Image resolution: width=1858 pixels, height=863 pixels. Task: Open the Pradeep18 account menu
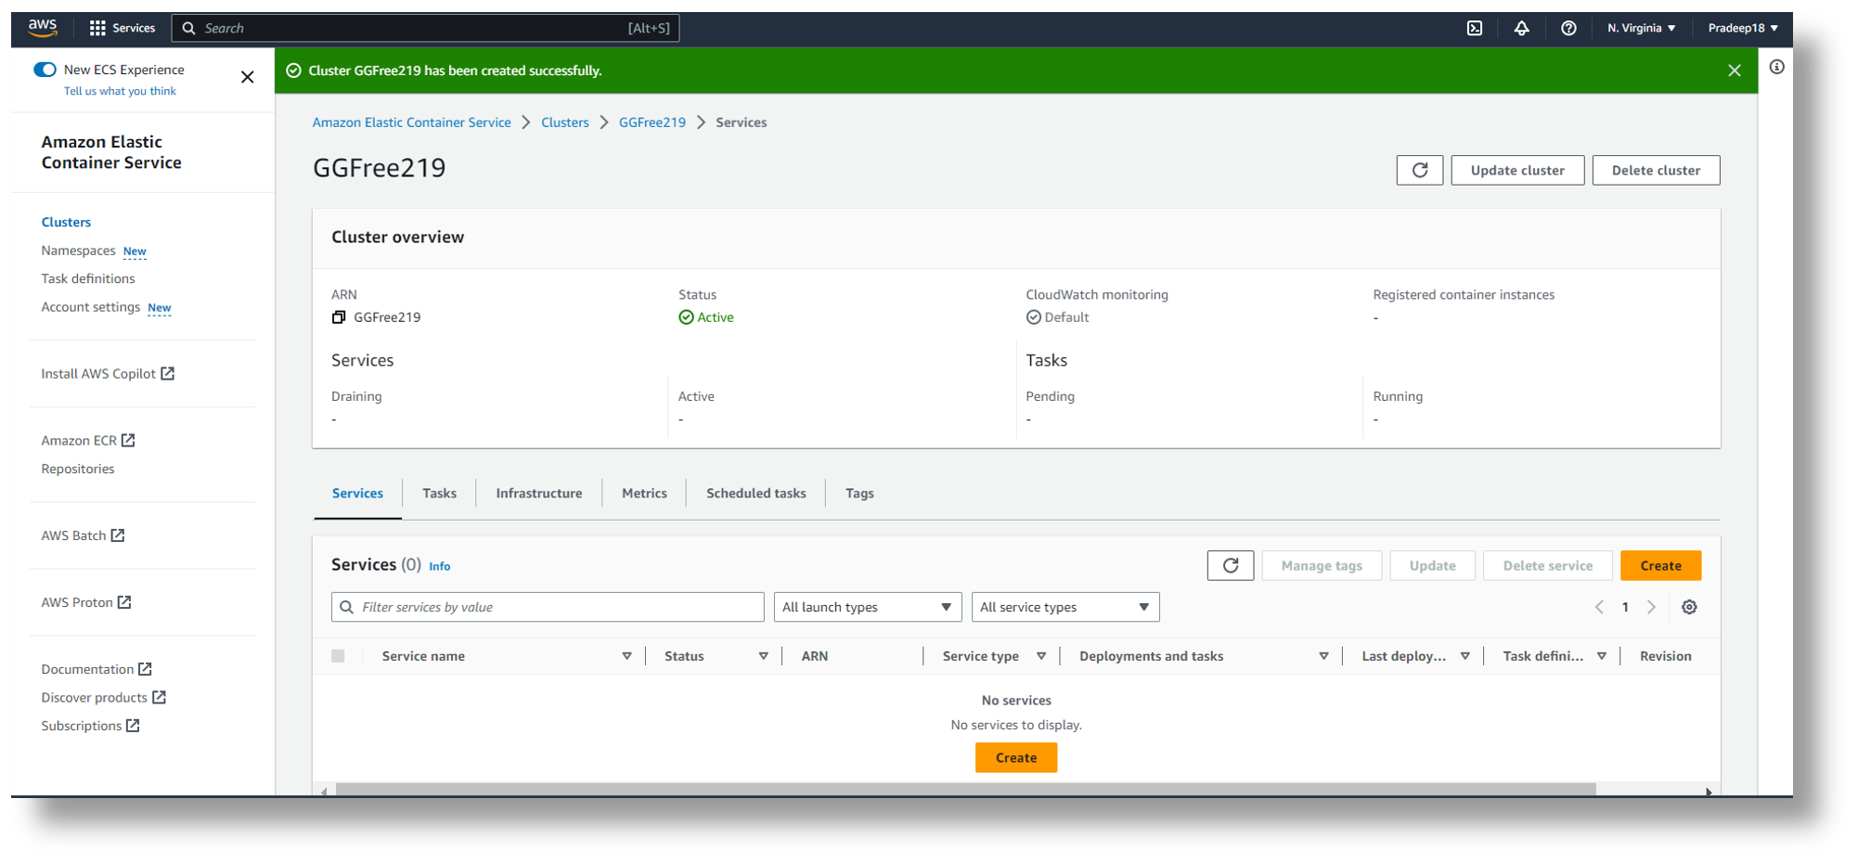(1743, 28)
